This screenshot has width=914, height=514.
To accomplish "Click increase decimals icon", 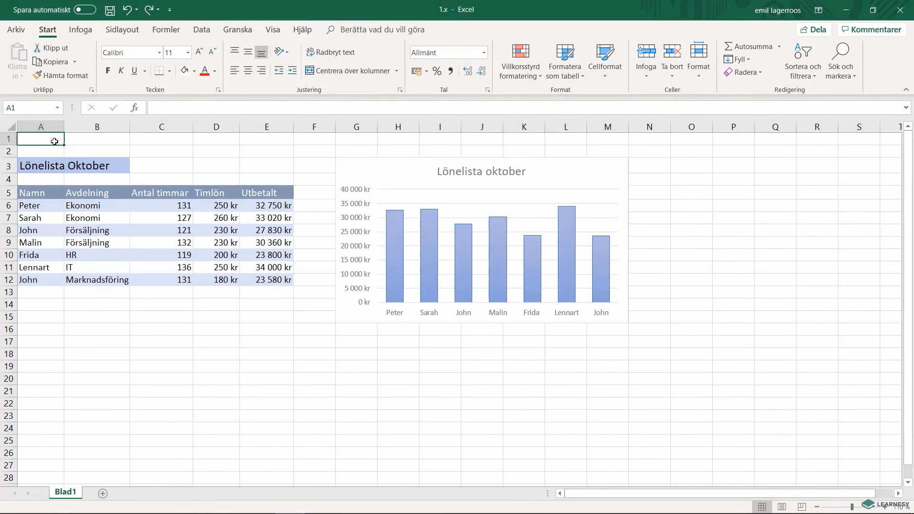I will pos(468,71).
